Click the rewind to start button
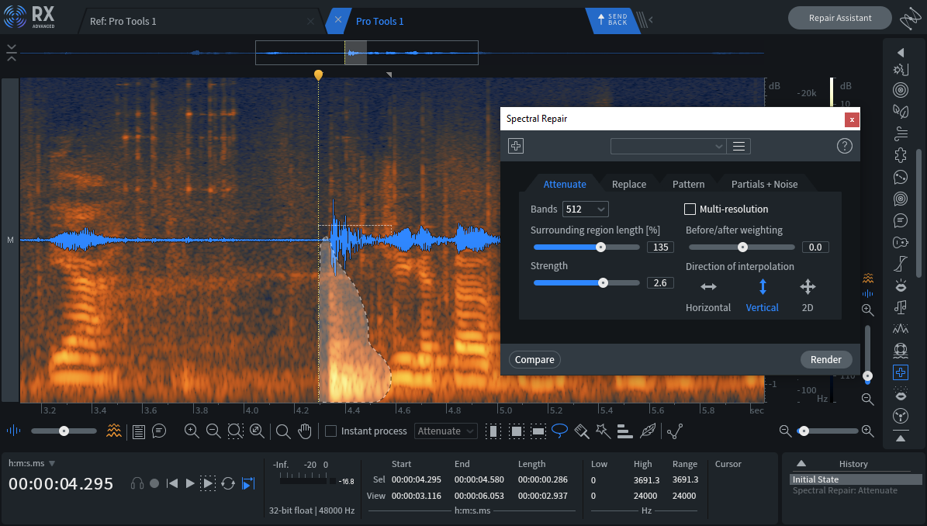The height and width of the screenshot is (526, 927). (172, 483)
